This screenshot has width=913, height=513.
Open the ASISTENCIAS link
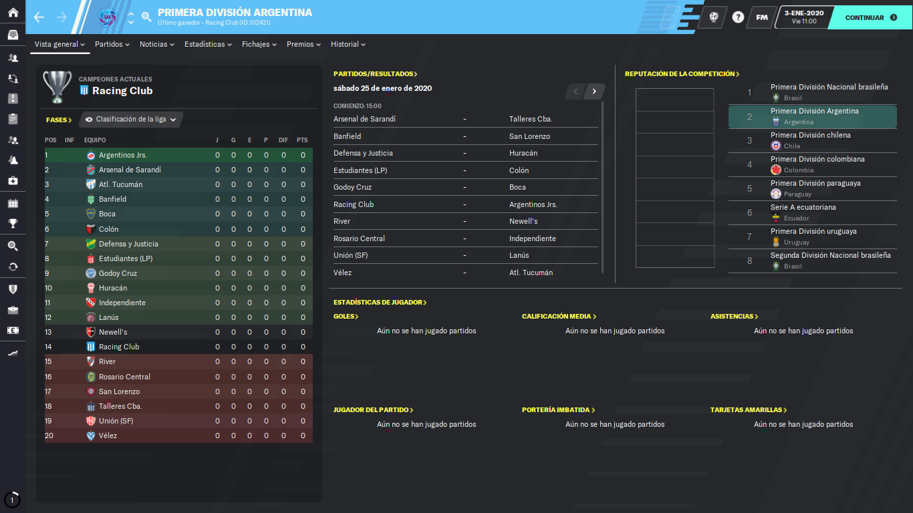click(735, 317)
